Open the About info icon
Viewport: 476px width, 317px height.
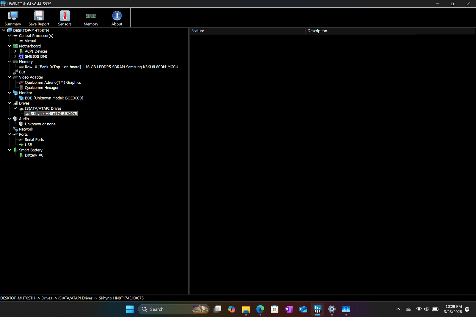click(117, 18)
